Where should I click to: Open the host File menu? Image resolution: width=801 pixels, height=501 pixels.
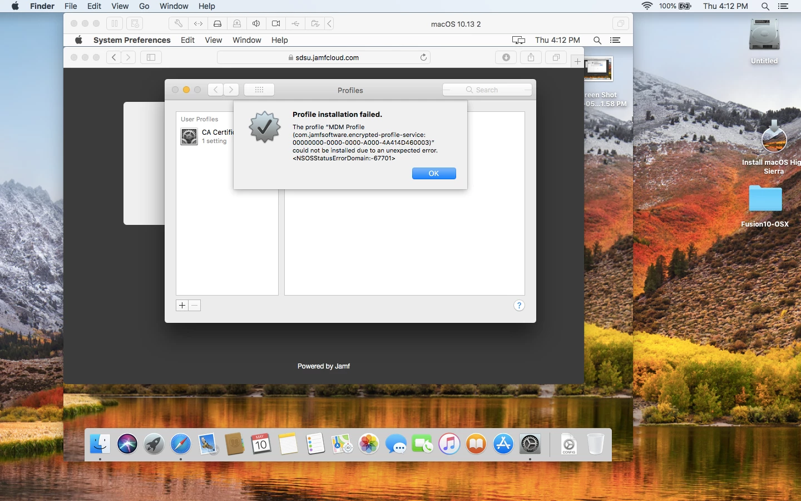[x=71, y=6]
